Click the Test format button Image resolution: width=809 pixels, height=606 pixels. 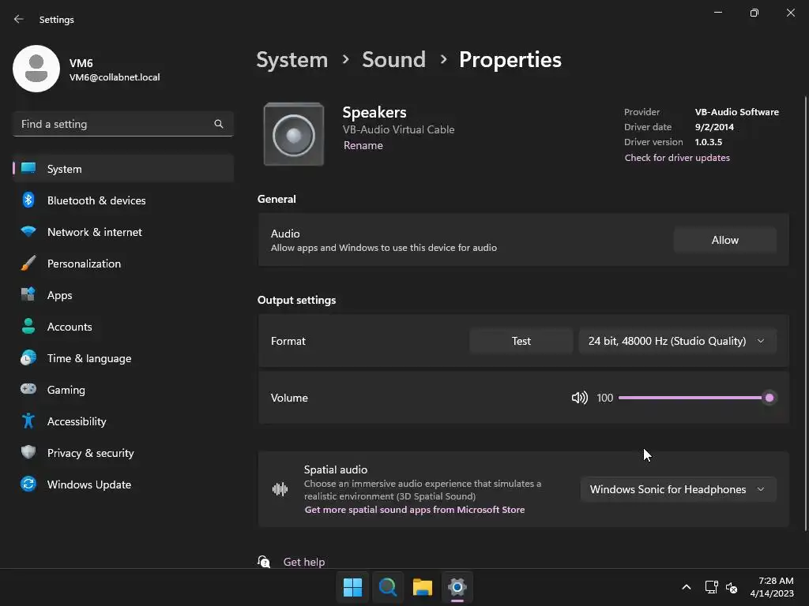click(x=521, y=341)
